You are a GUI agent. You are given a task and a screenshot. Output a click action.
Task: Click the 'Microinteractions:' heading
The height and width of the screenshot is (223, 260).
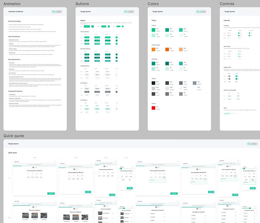[15, 60]
